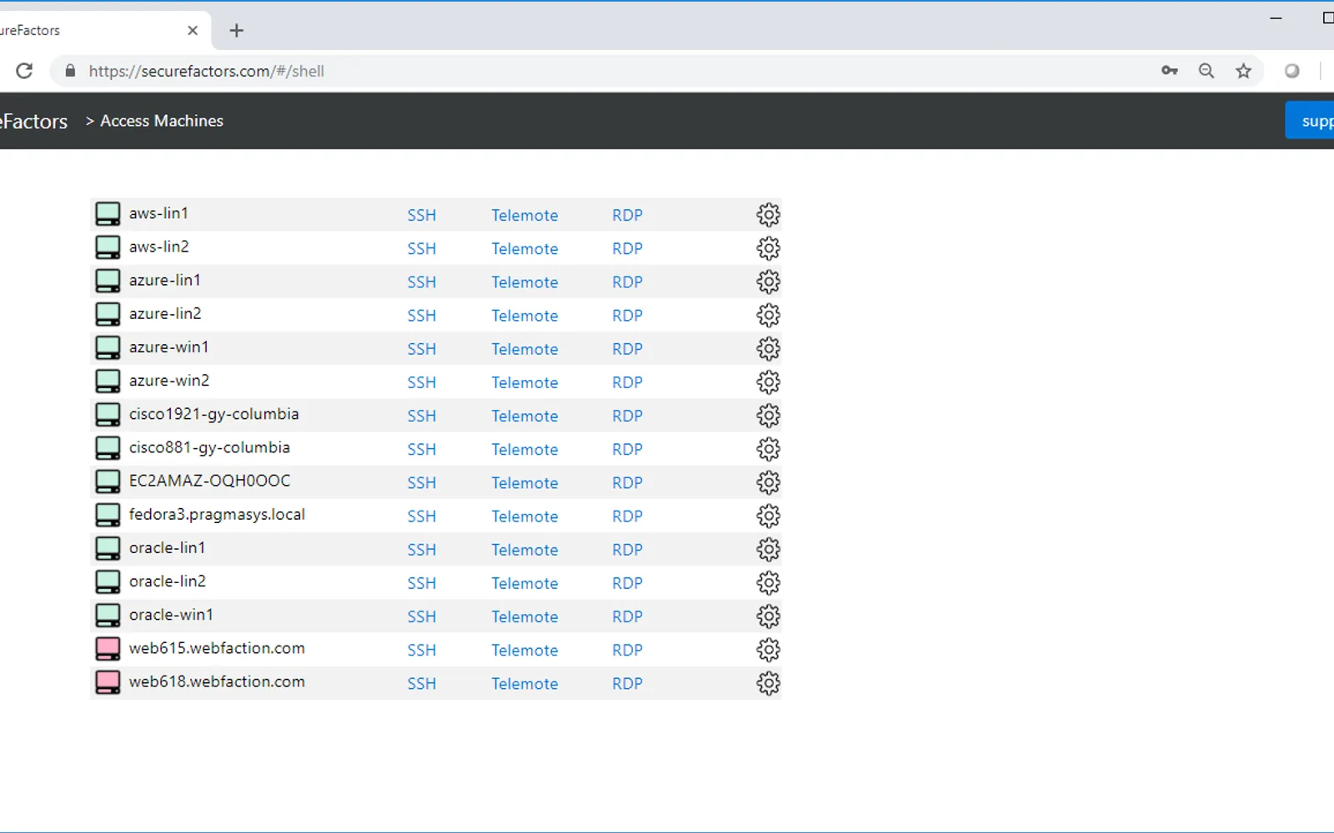This screenshot has height=833, width=1334.
Task: View site security lock icon
Action: pos(70,71)
